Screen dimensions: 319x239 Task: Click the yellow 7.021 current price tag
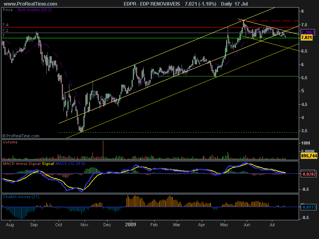[x=306, y=37]
